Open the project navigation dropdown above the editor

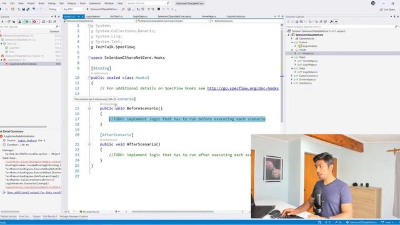click(x=100, y=21)
